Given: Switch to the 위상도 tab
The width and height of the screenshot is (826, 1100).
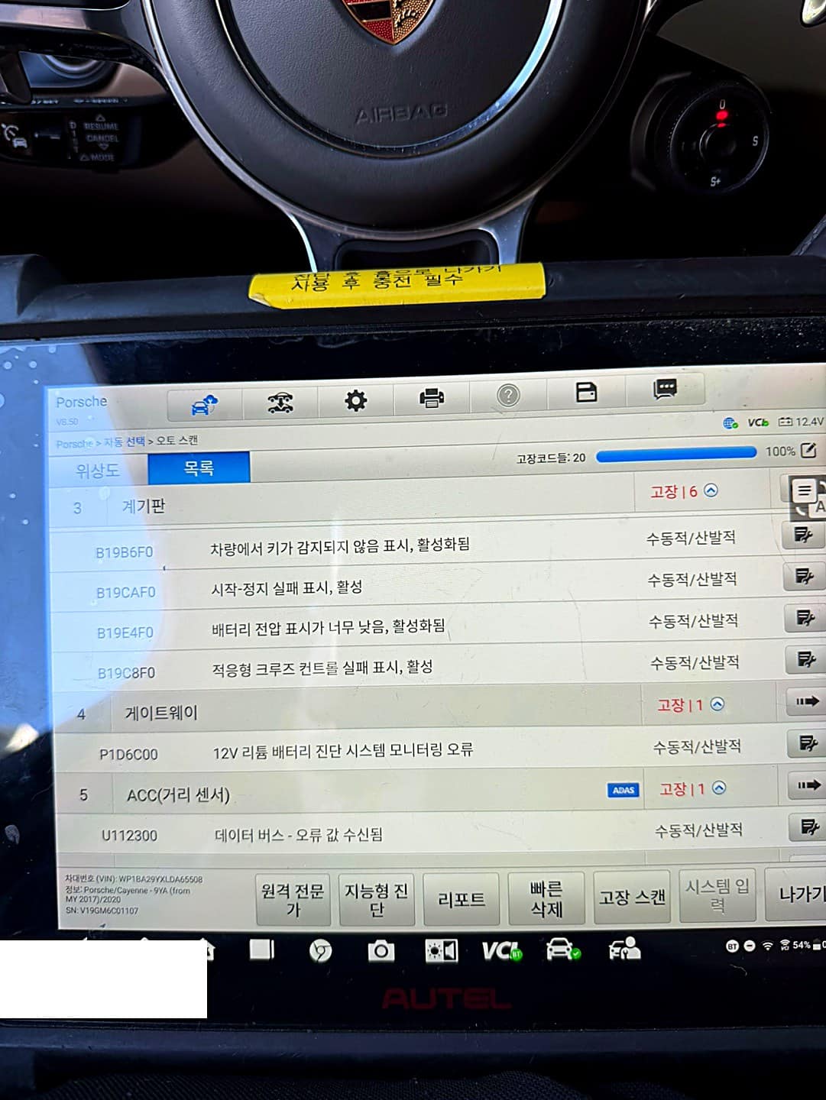Looking at the screenshot, I should (98, 471).
